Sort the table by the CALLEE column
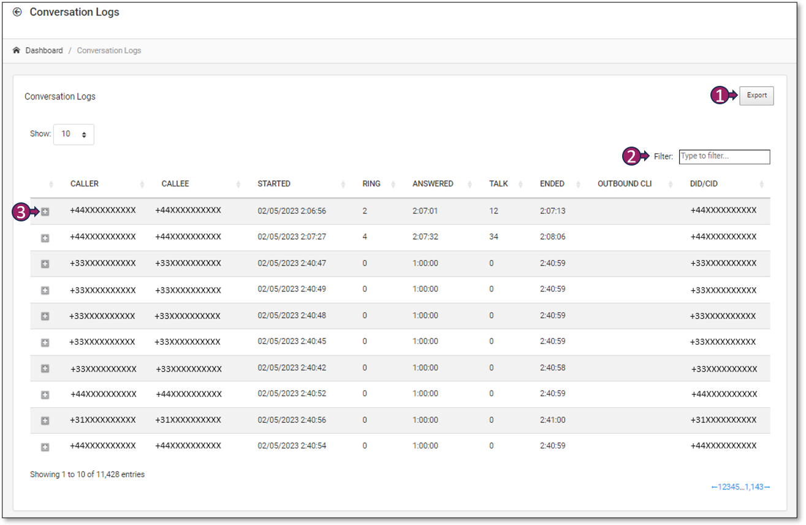The height and width of the screenshot is (525, 806). tap(175, 184)
